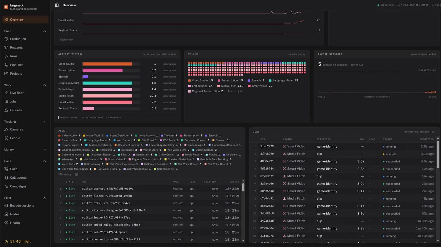Image resolution: width=441 pixels, height=247 pixels.
Task: Click the Cameras icon
Action: tap(6, 129)
